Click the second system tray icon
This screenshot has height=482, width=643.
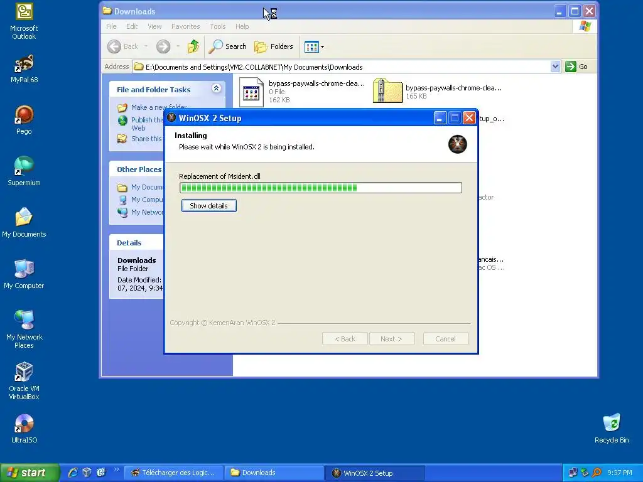point(585,473)
